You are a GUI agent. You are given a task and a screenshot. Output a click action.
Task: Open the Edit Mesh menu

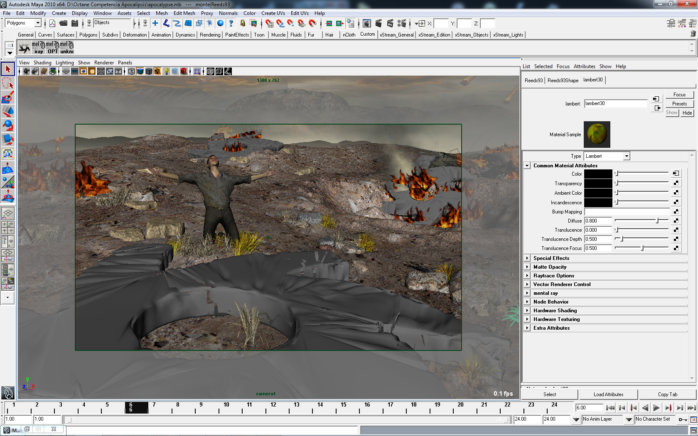click(184, 13)
